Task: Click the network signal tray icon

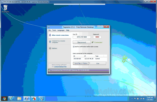Action: (141, 99)
